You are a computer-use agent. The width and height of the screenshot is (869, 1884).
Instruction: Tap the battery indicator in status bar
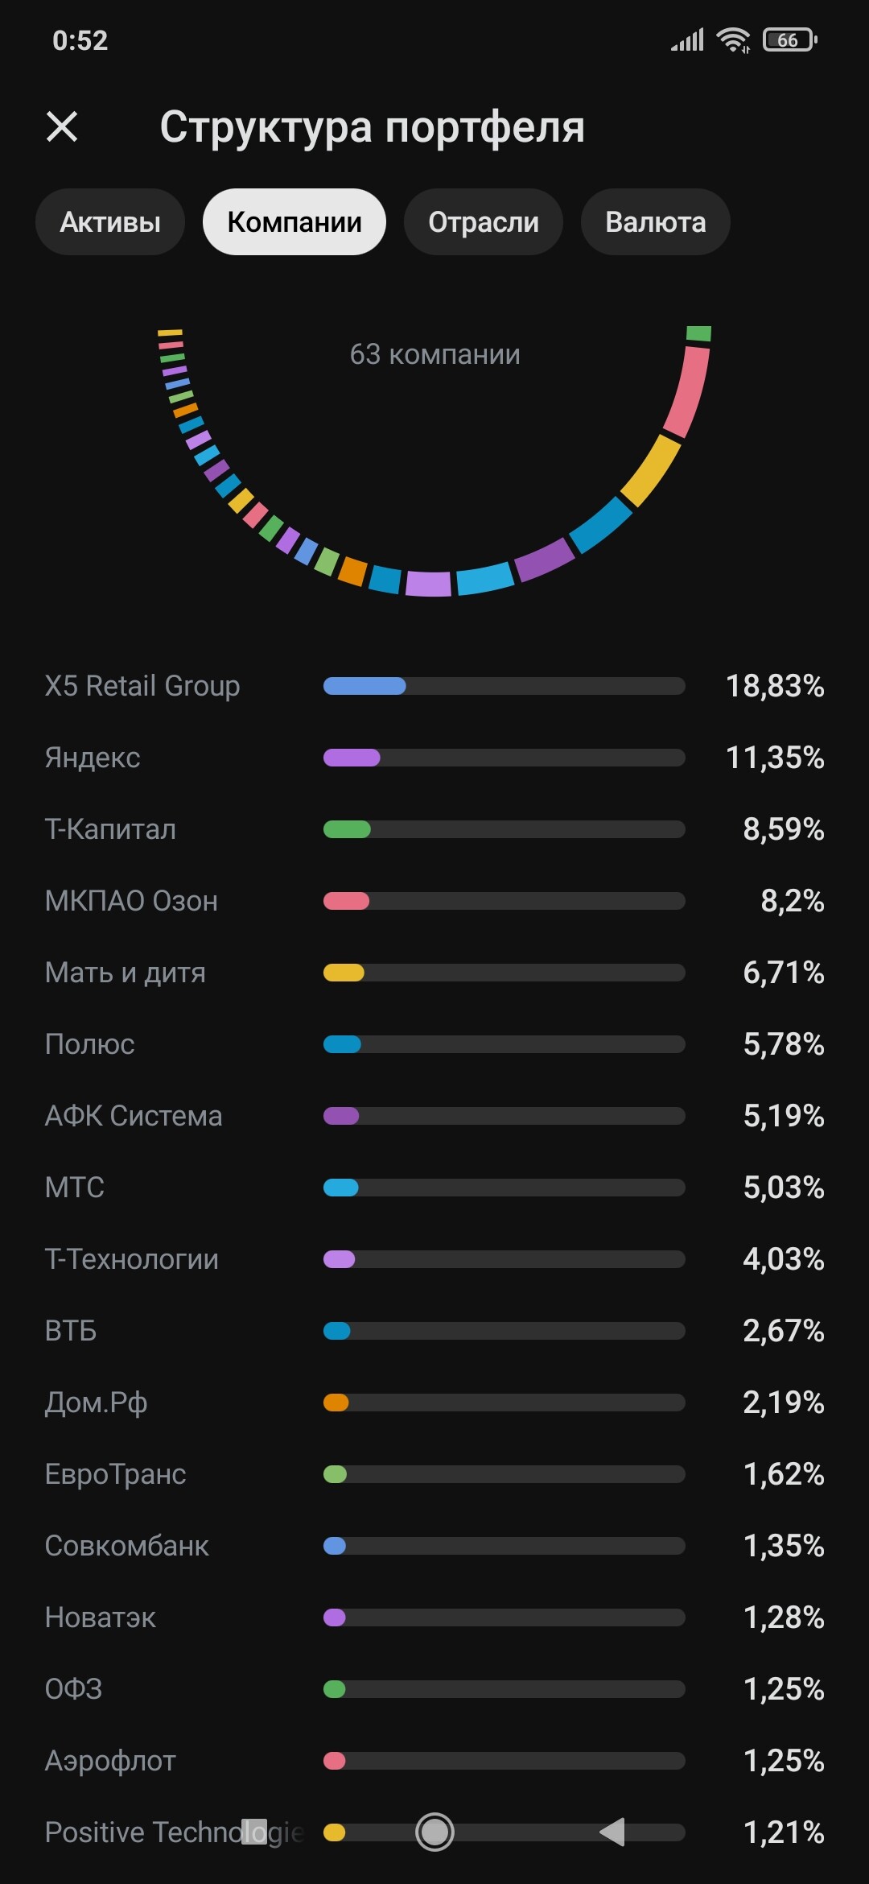click(x=789, y=40)
